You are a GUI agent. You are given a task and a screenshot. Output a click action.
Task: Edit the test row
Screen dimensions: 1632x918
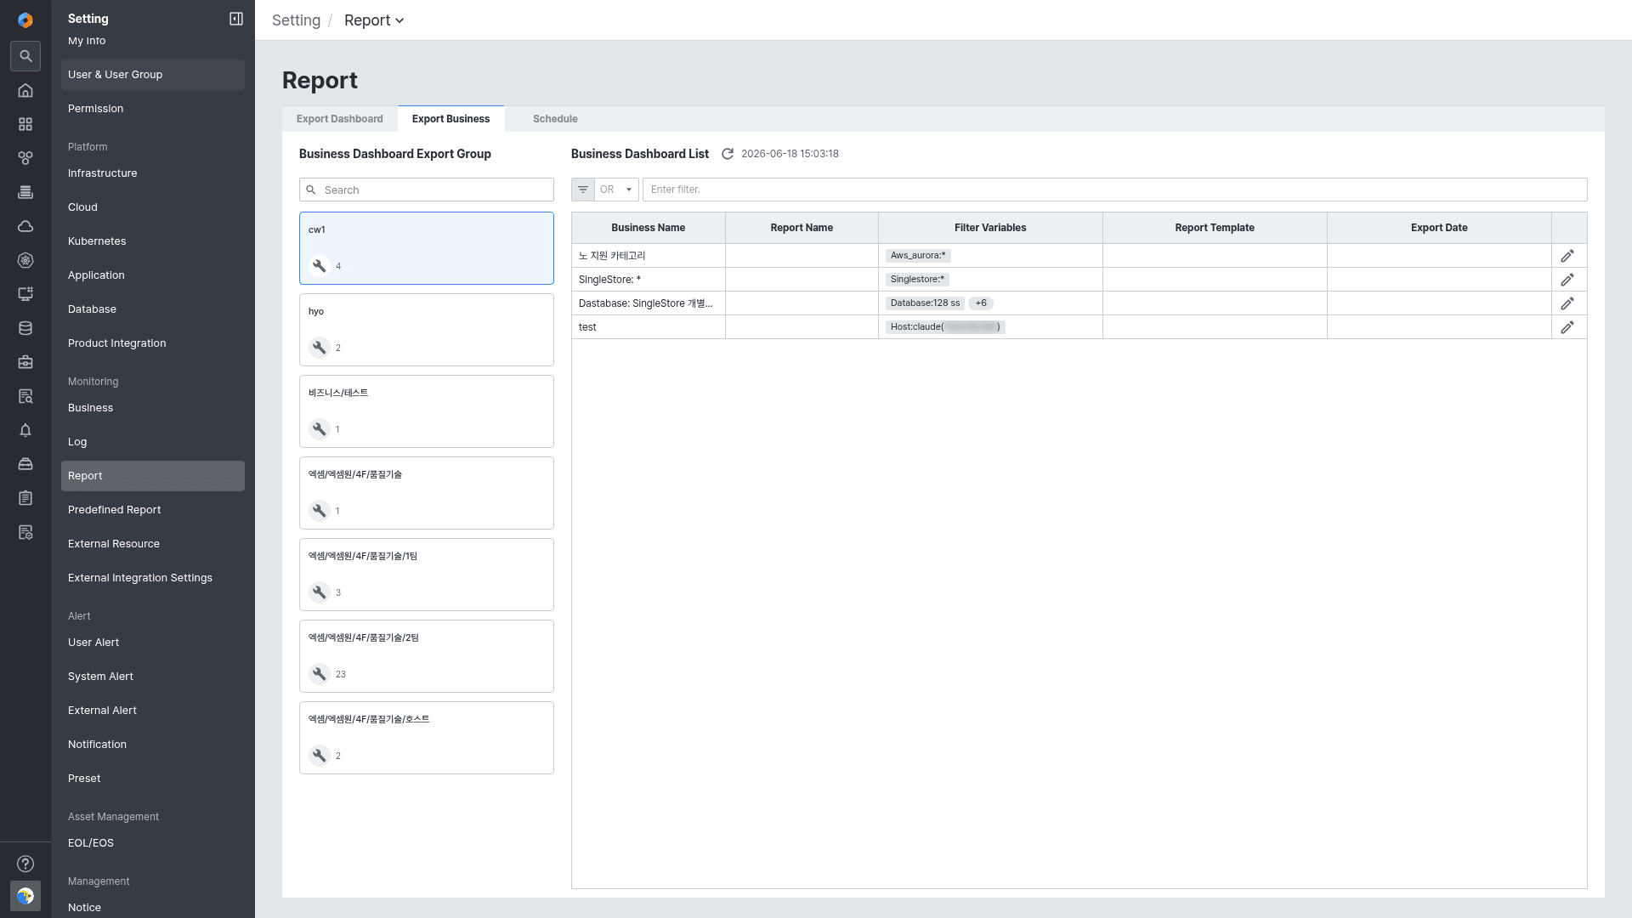1567,327
